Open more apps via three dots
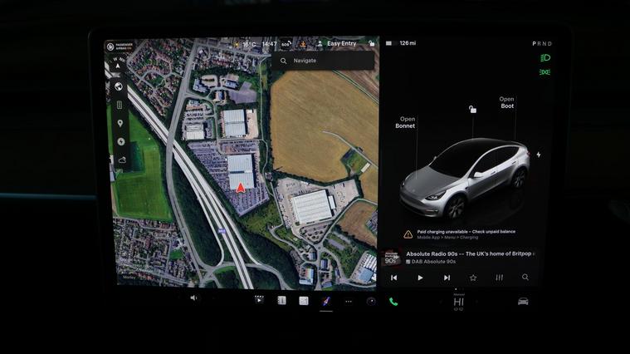 (x=349, y=301)
